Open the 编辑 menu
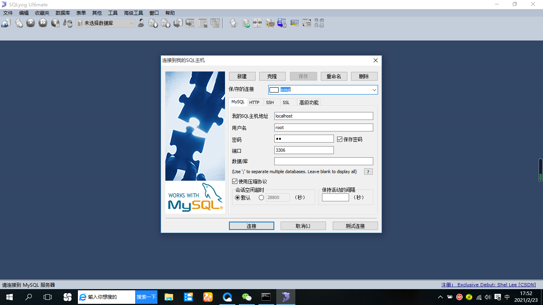 pyautogui.click(x=24, y=13)
